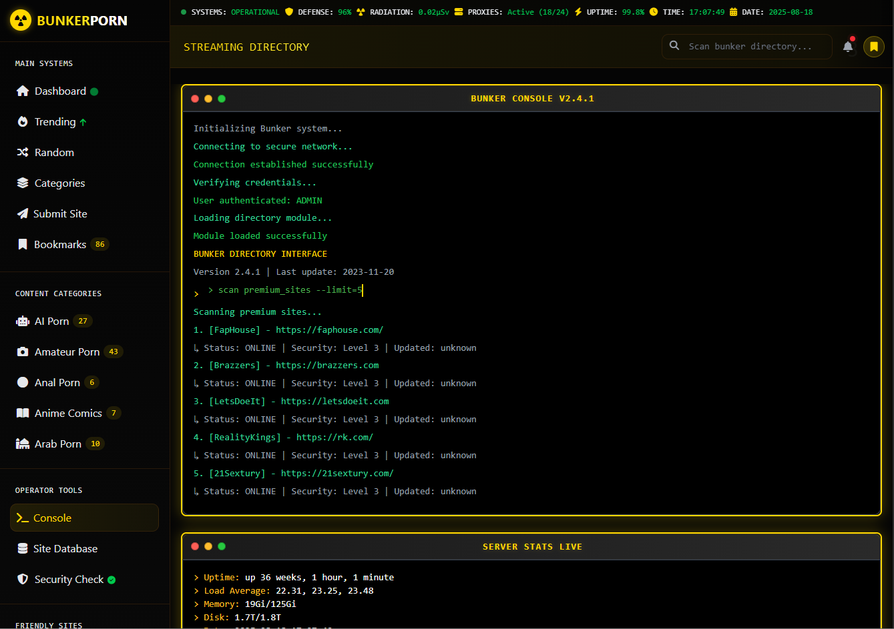The image size is (894, 629).
Task: Click the 'Version 2.4.1 | Last update' line
Action: (x=294, y=272)
